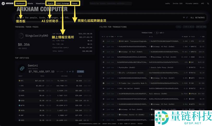Open SingularityDAO token logo

click(21, 36)
